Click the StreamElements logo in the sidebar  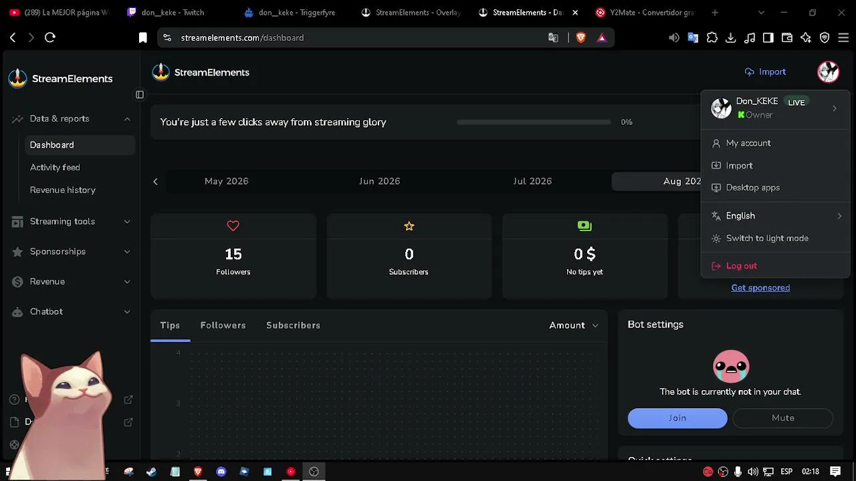(60, 79)
